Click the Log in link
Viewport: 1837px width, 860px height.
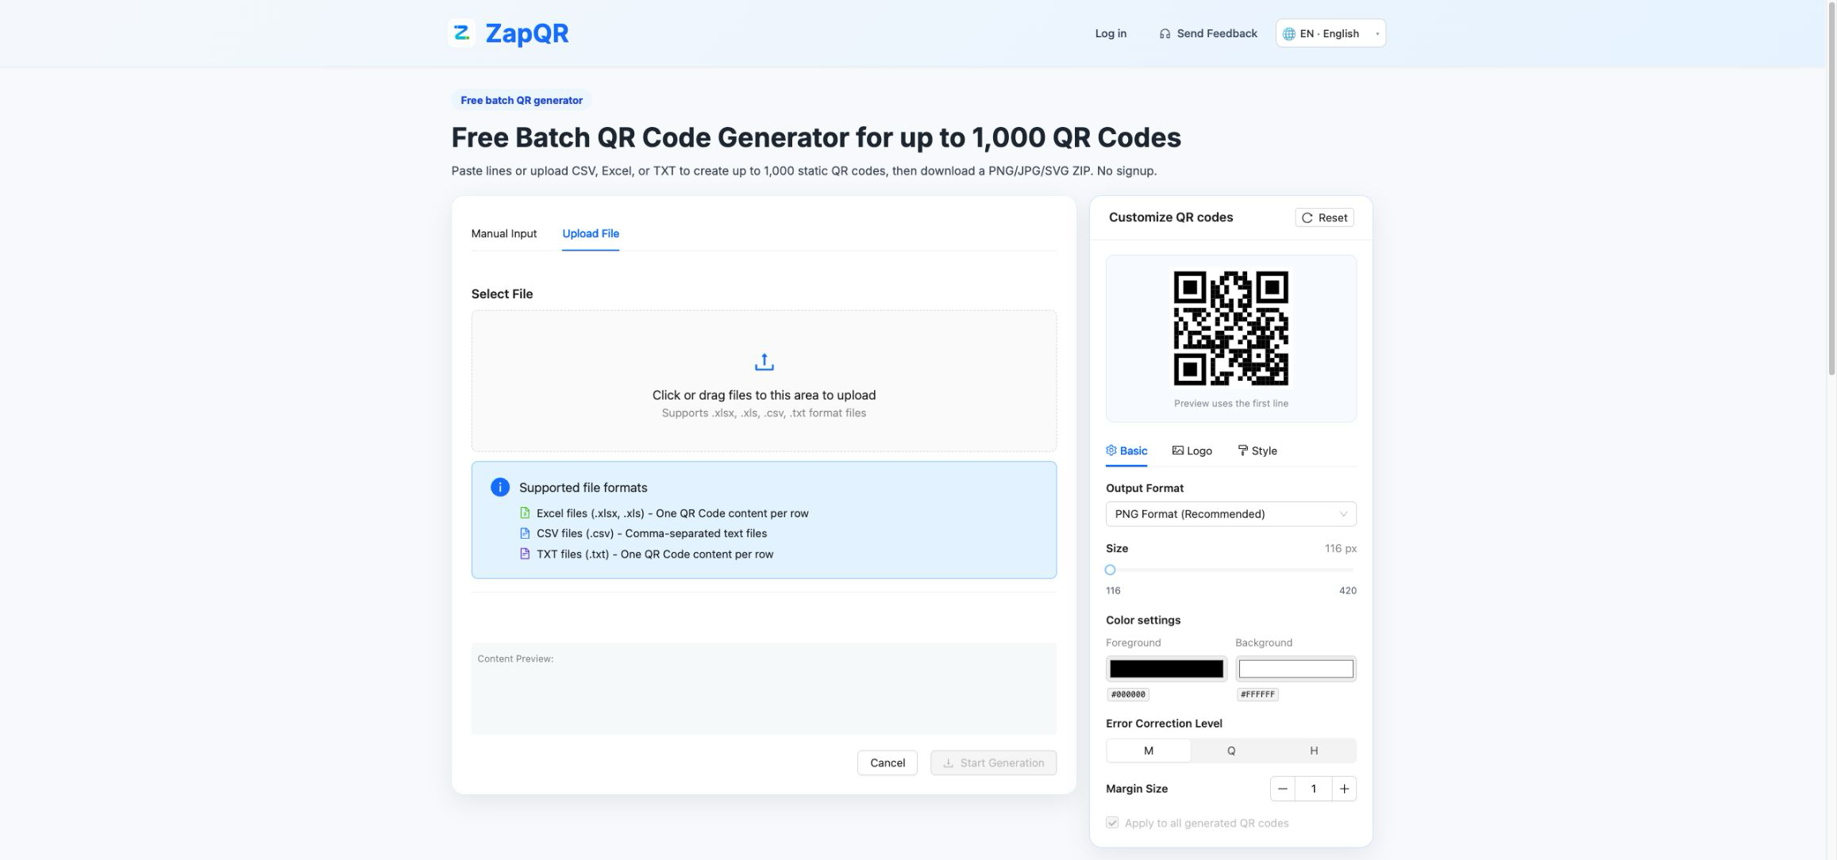click(x=1111, y=33)
